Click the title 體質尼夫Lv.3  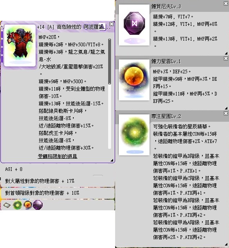click(x=166, y=7)
